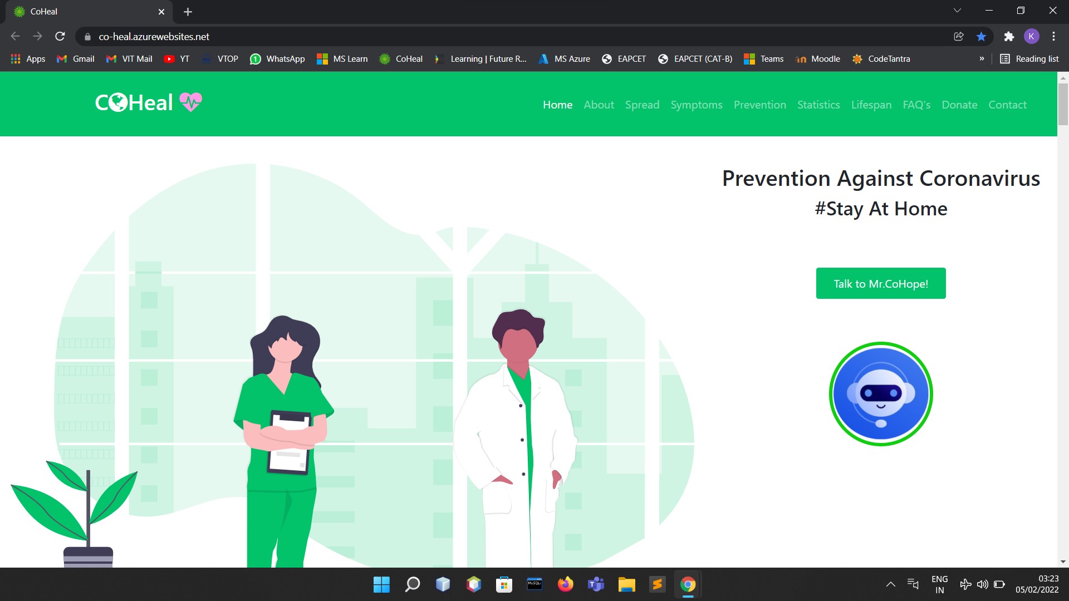Click Talk to Mr.CoHope! button
The height and width of the screenshot is (601, 1069).
click(881, 284)
